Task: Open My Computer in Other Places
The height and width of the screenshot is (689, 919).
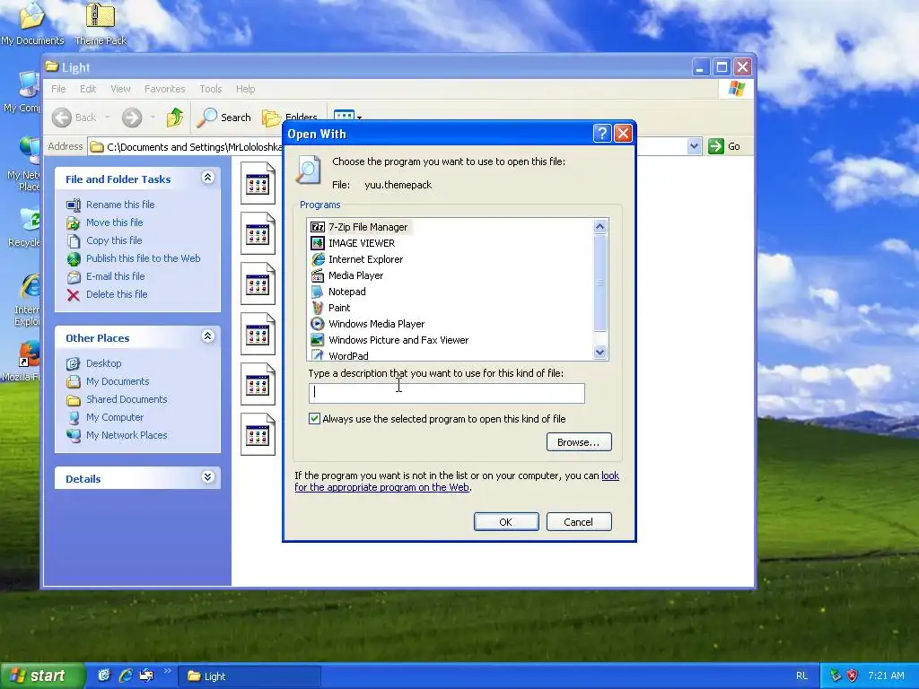Action: [x=114, y=417]
